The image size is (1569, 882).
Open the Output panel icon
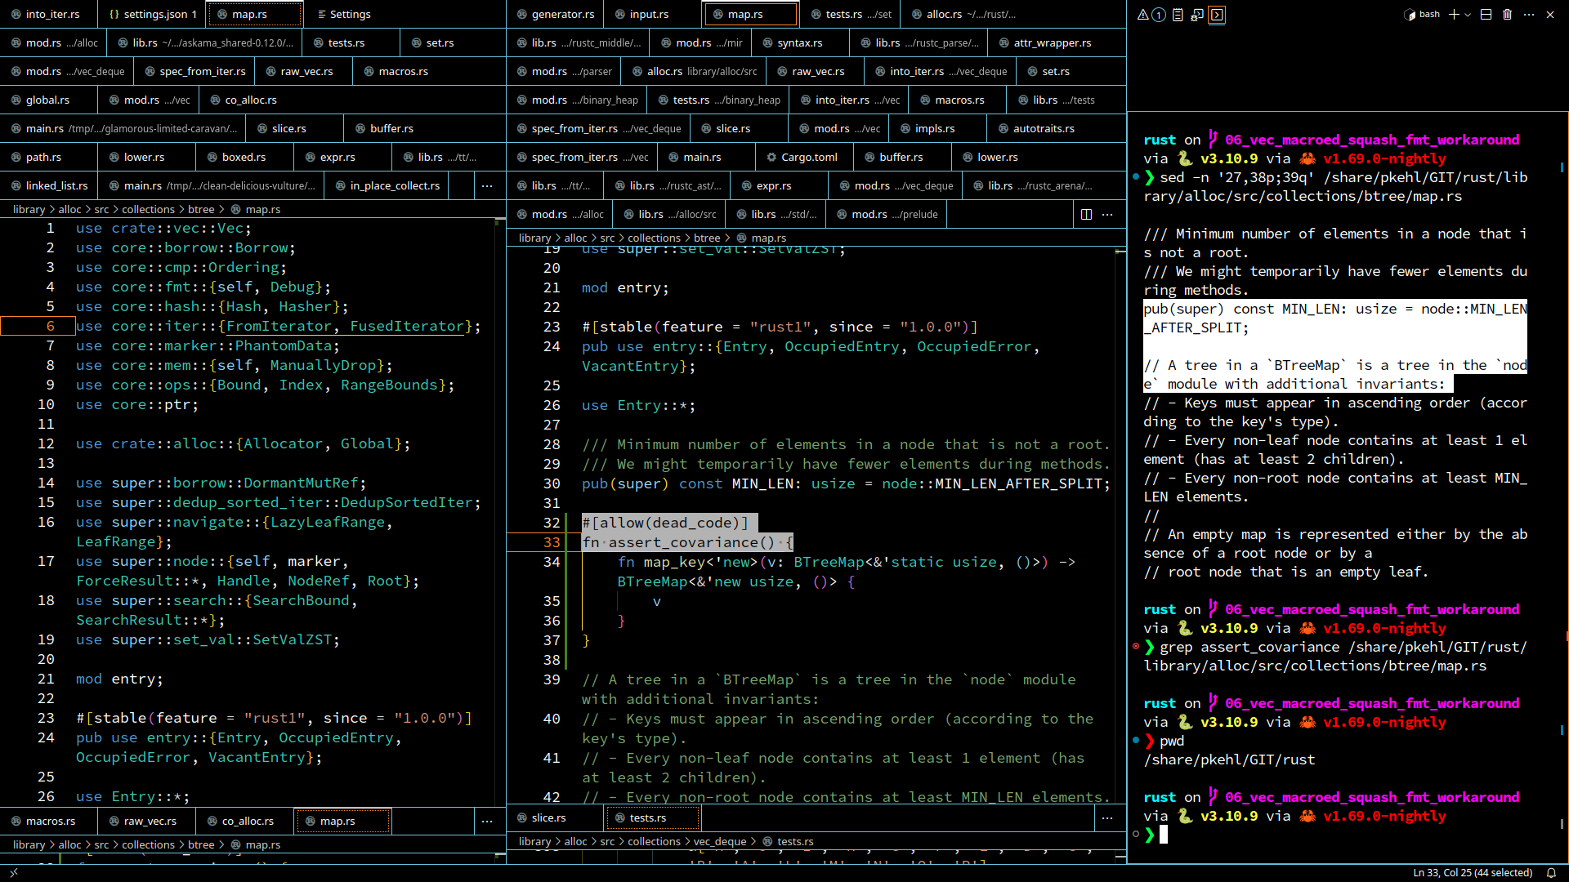1178,15
